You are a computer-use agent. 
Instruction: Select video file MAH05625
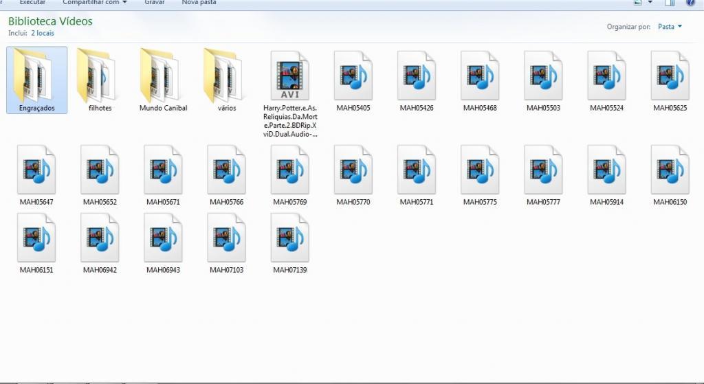(x=670, y=81)
